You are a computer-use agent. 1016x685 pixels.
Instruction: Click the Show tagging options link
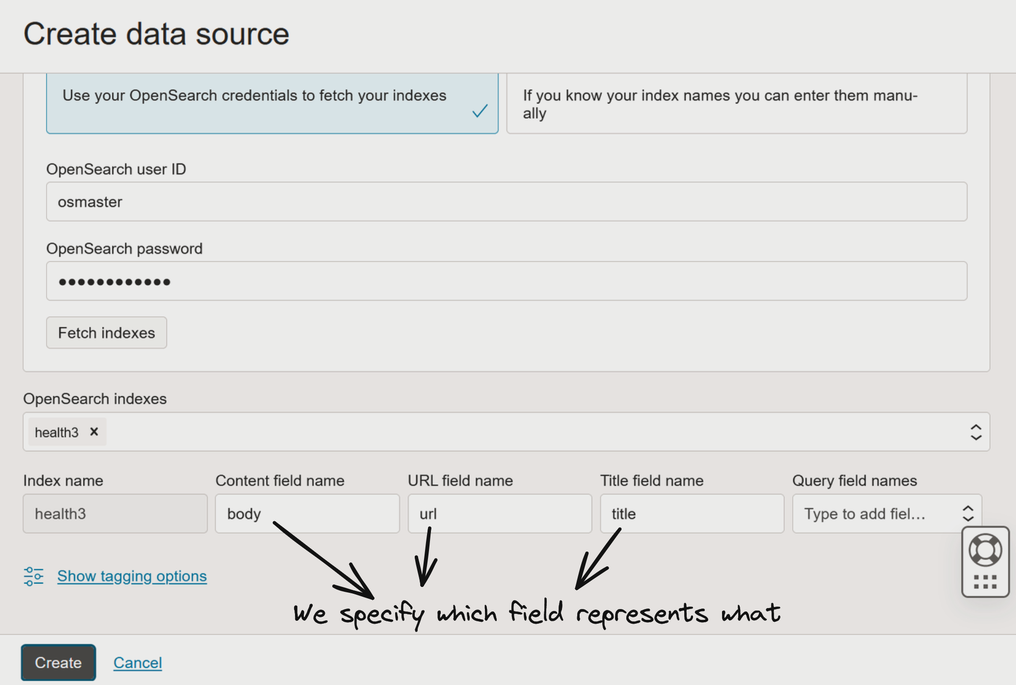tap(132, 576)
